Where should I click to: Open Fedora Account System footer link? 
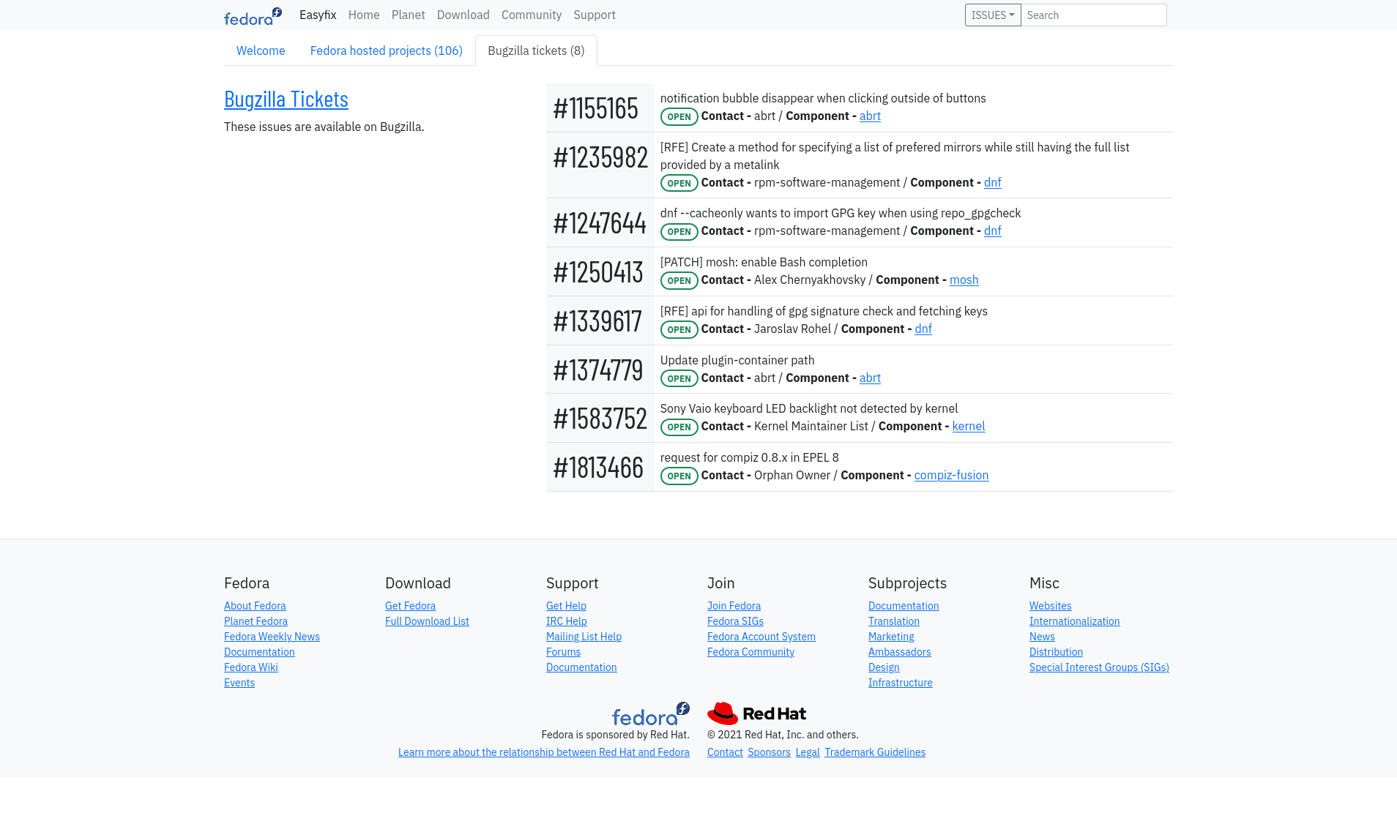(x=761, y=637)
